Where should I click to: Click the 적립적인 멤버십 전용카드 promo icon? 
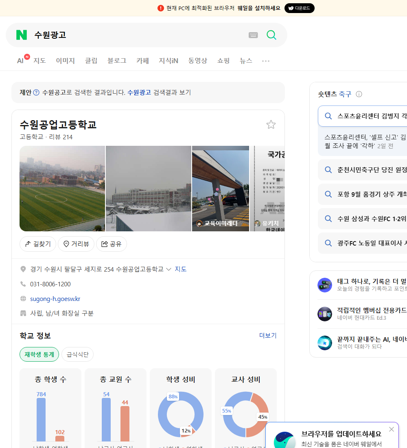pyautogui.click(x=325, y=314)
